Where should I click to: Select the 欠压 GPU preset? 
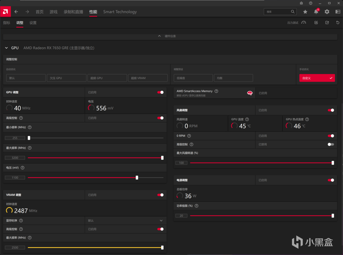pyautogui.click(x=66, y=78)
